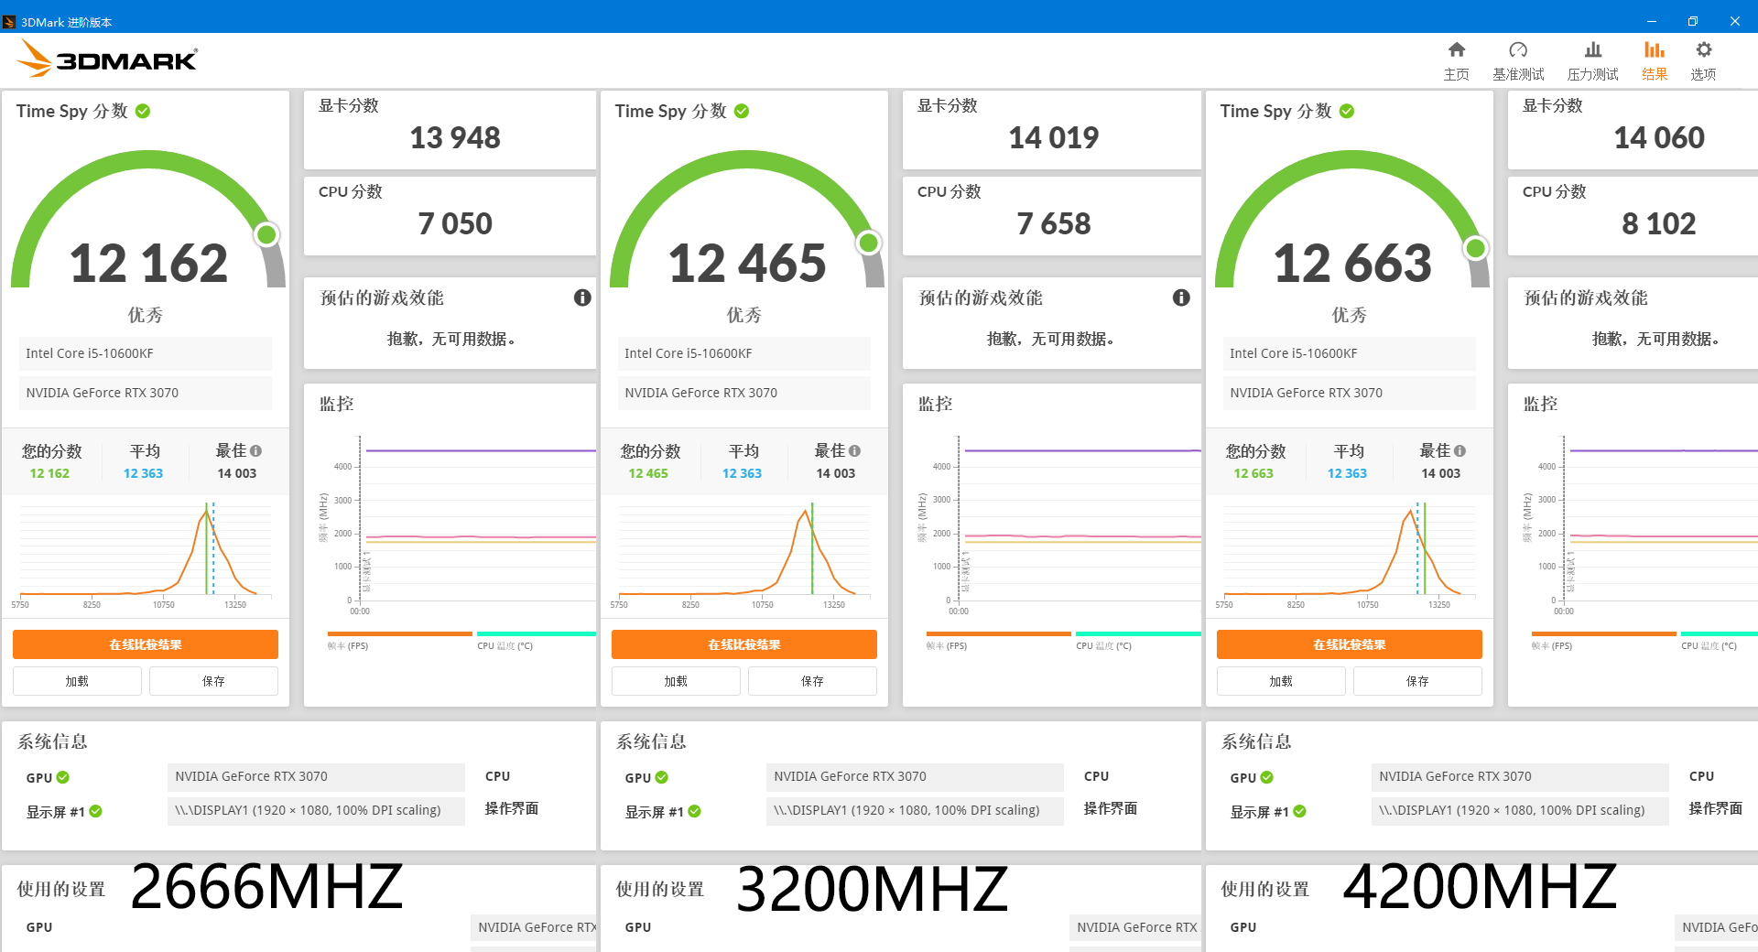
Task: Click the GPU name field in the 3200MHZ 系统信息 section
Action: pyautogui.click(x=915, y=777)
